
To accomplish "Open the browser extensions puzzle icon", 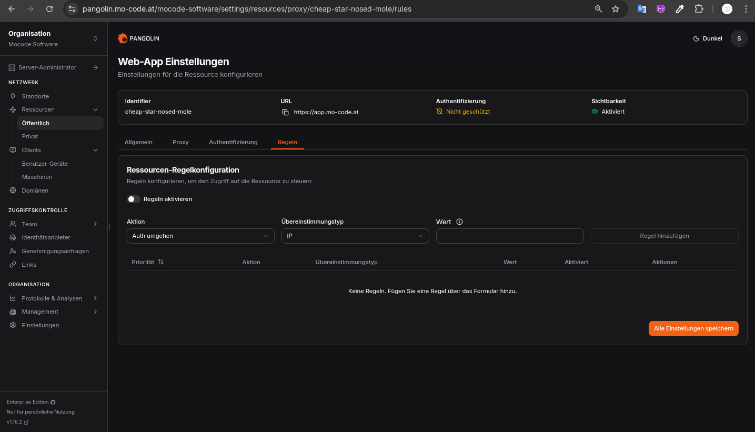I will (x=699, y=9).
